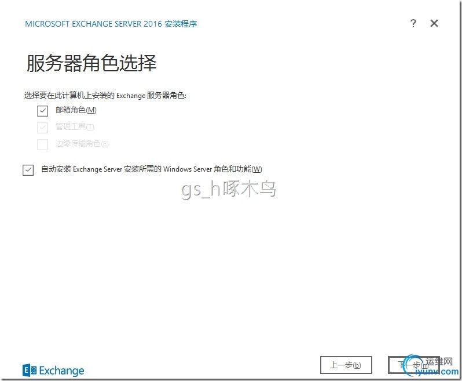Close the Exchange setup window
This screenshot has width=462, height=381.
(x=434, y=23)
